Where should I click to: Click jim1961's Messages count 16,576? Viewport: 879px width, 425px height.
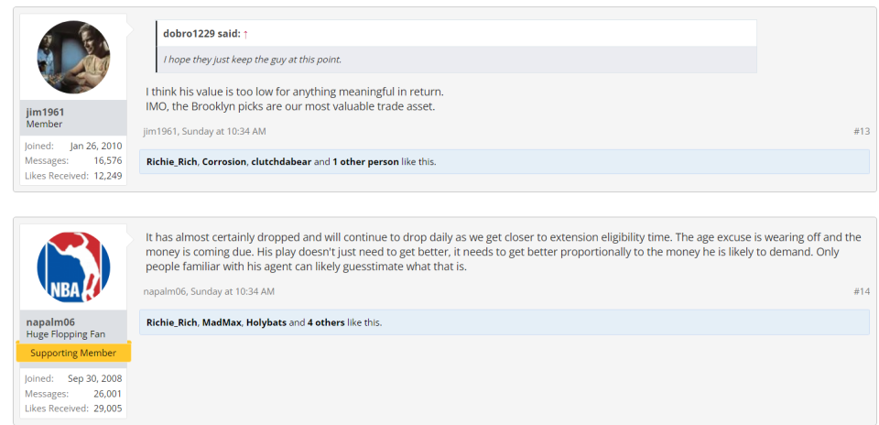pos(108,161)
